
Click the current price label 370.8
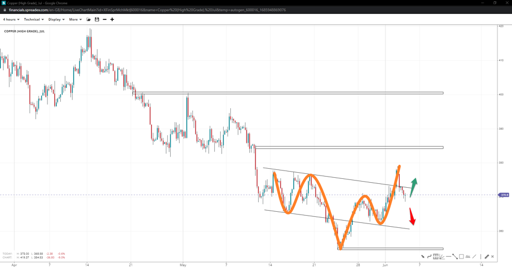(x=504, y=195)
